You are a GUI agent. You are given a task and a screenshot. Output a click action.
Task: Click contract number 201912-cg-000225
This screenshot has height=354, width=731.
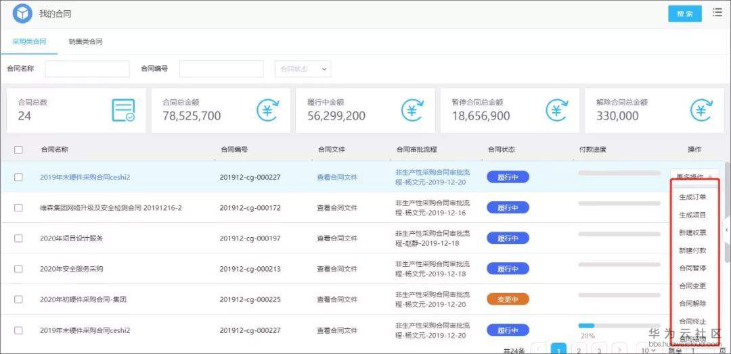tap(250, 299)
